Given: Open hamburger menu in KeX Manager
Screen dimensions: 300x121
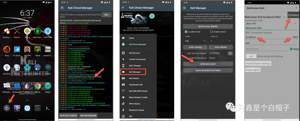Looking at the screenshot, I should 184,8.
